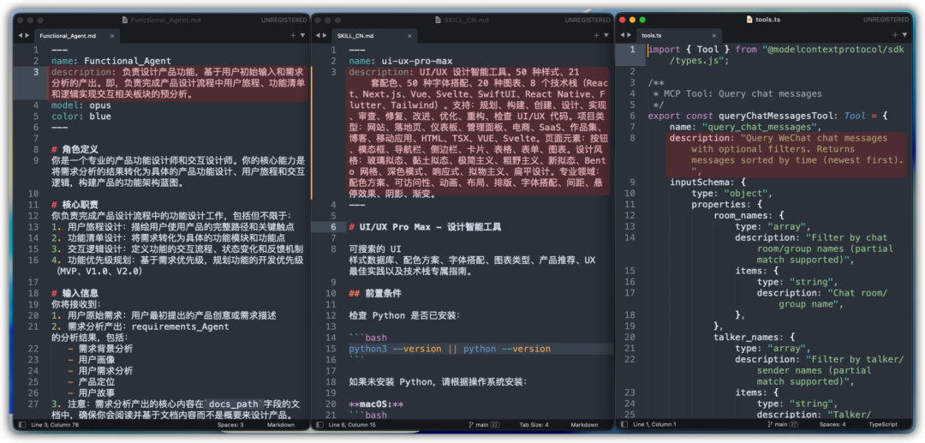This screenshot has height=443, width=925.
Task: Open tab list dropdown in Functional_Agent.md window
Action: [x=302, y=35]
